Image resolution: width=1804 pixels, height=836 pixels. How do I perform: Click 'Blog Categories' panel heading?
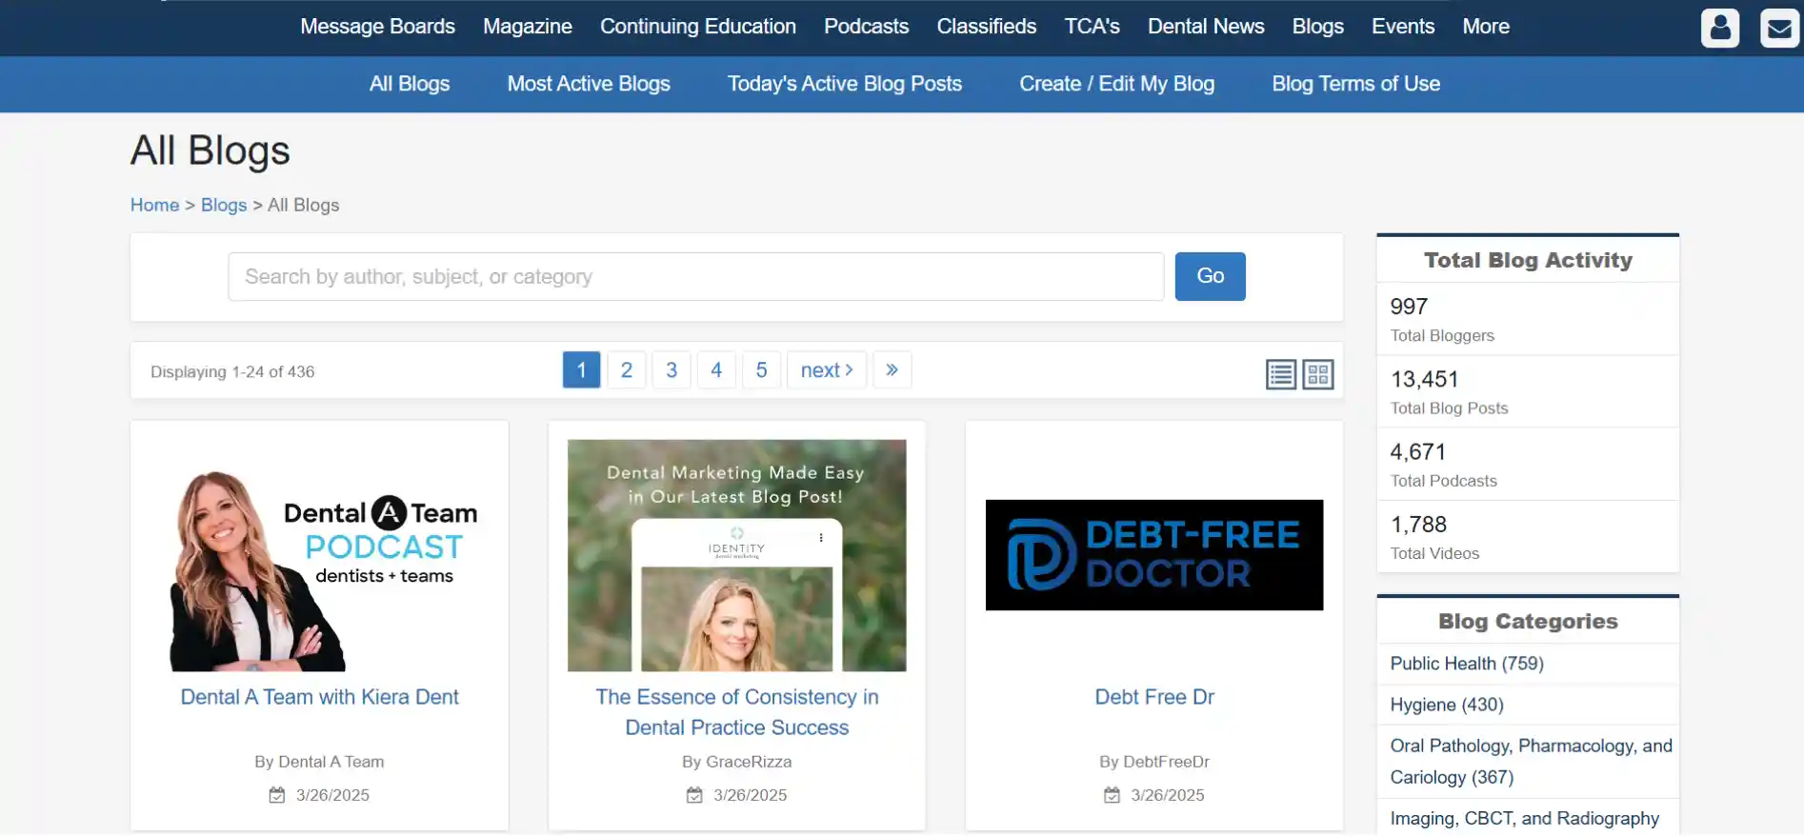[x=1528, y=622]
